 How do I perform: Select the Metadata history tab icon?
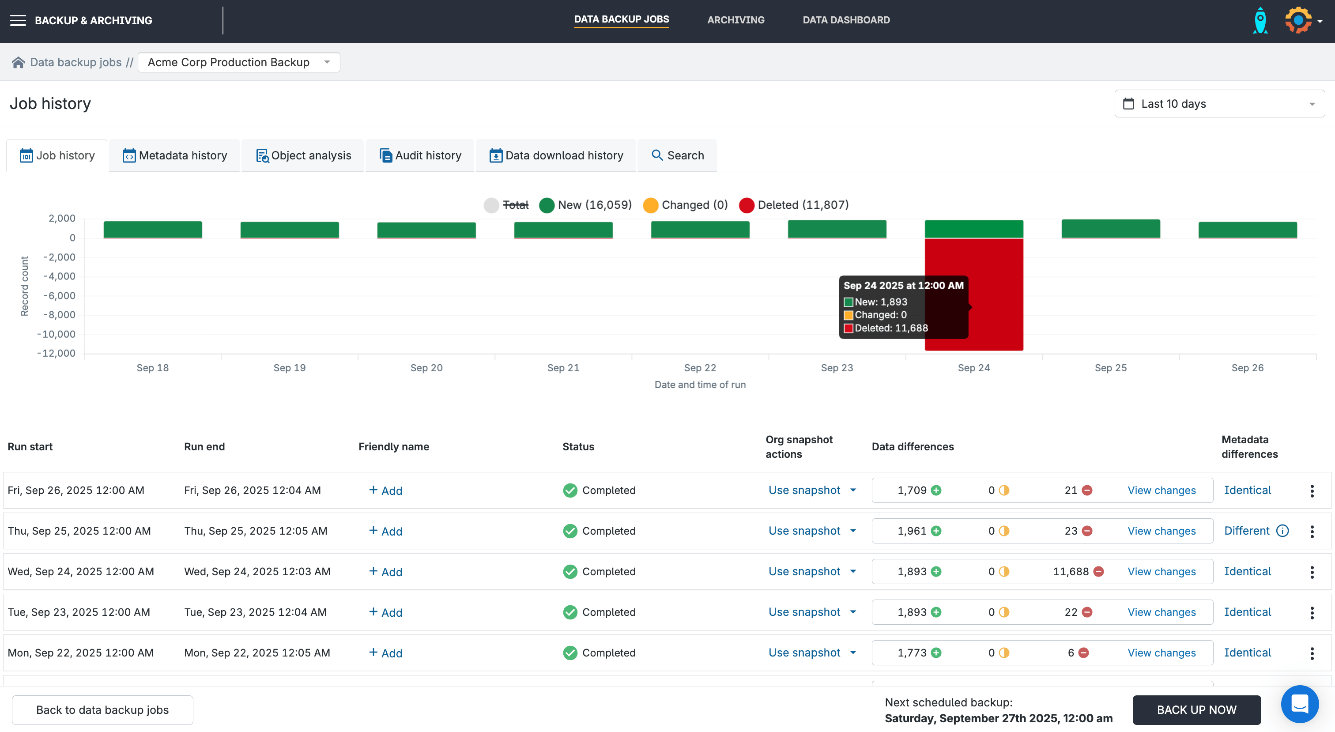coord(129,155)
